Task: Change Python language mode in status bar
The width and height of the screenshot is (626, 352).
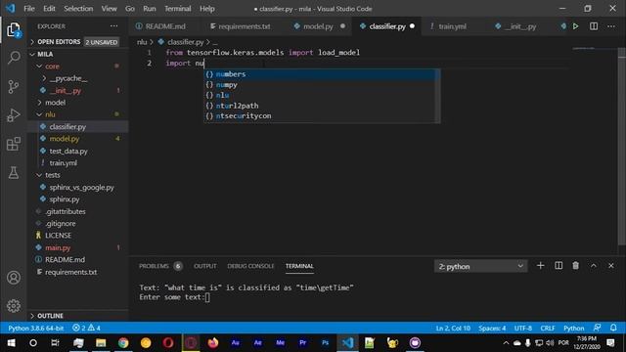Action: click(574, 328)
